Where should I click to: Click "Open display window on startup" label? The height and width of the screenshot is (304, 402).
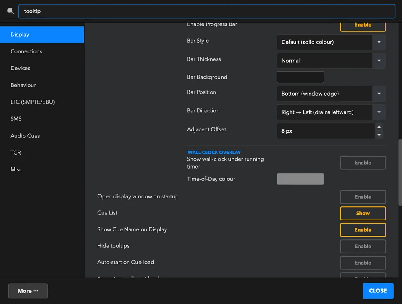click(x=138, y=196)
